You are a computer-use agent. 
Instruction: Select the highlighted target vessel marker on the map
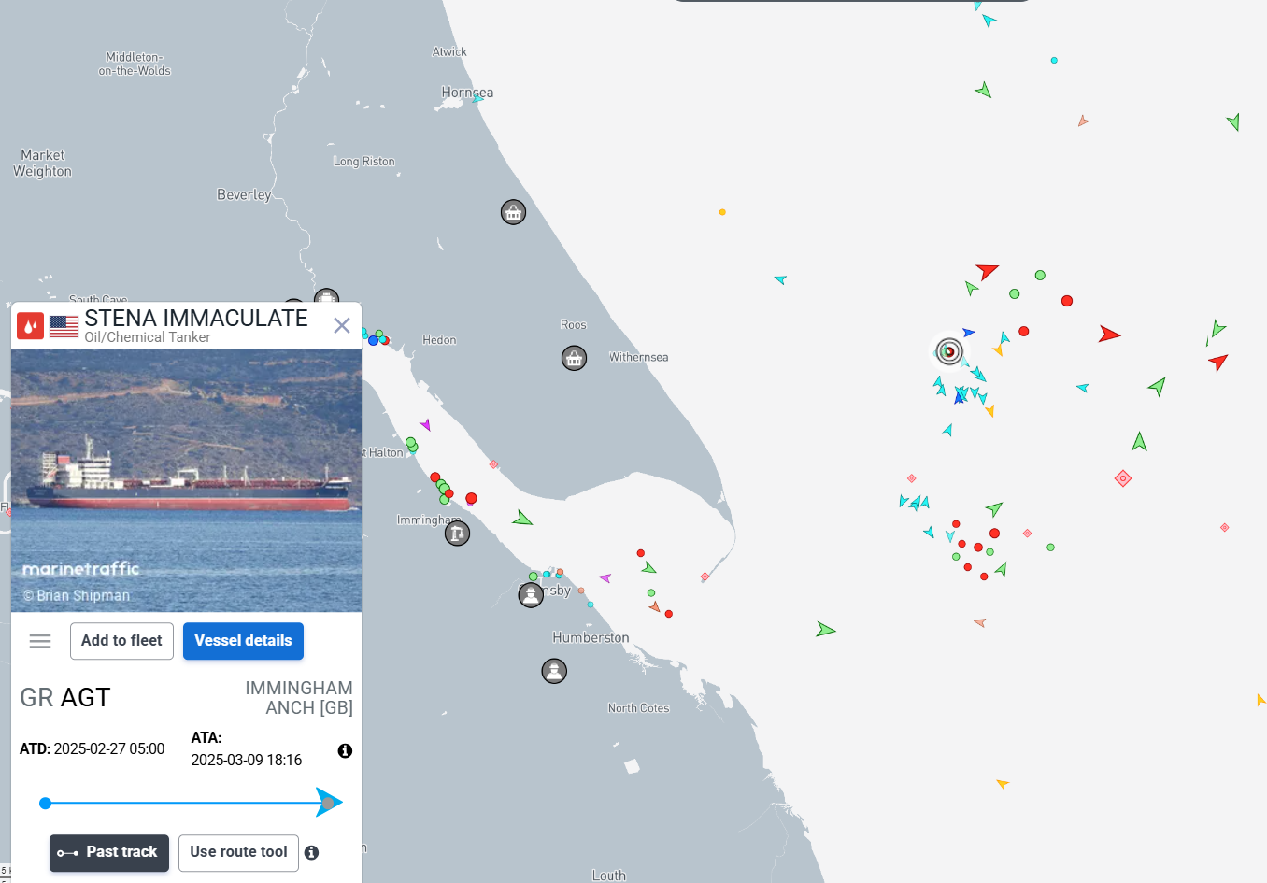point(949,351)
